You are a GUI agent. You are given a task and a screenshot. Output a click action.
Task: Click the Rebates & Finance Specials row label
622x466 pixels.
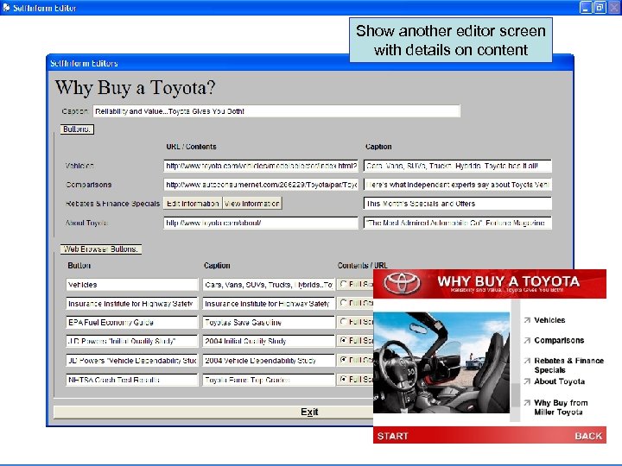(112, 204)
